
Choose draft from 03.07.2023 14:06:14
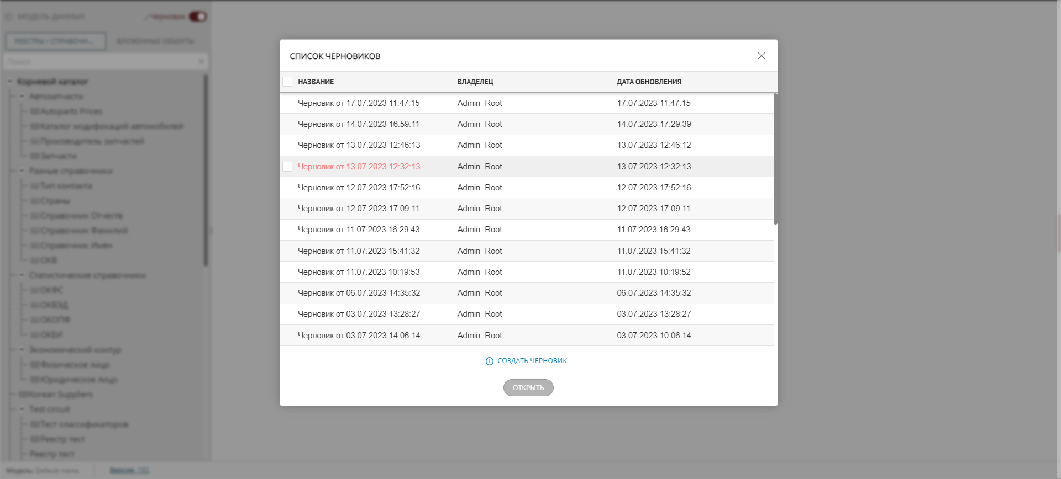point(359,336)
